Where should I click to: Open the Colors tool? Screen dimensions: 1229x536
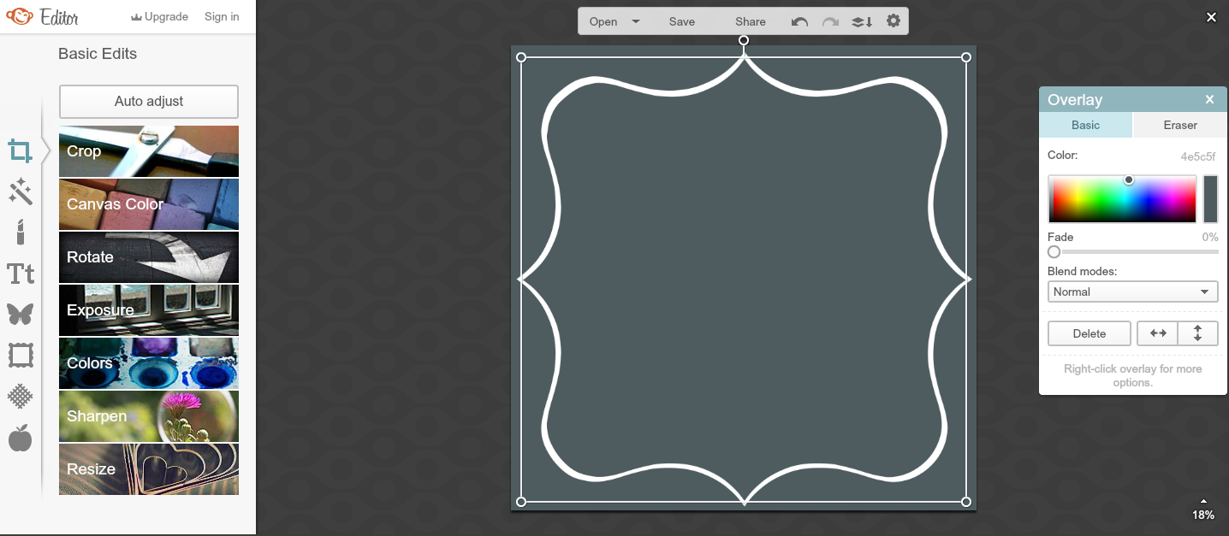tap(149, 363)
